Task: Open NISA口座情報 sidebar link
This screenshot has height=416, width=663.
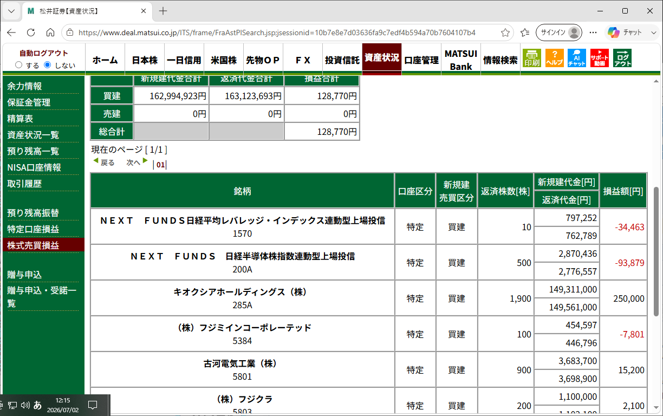Action: (34, 167)
